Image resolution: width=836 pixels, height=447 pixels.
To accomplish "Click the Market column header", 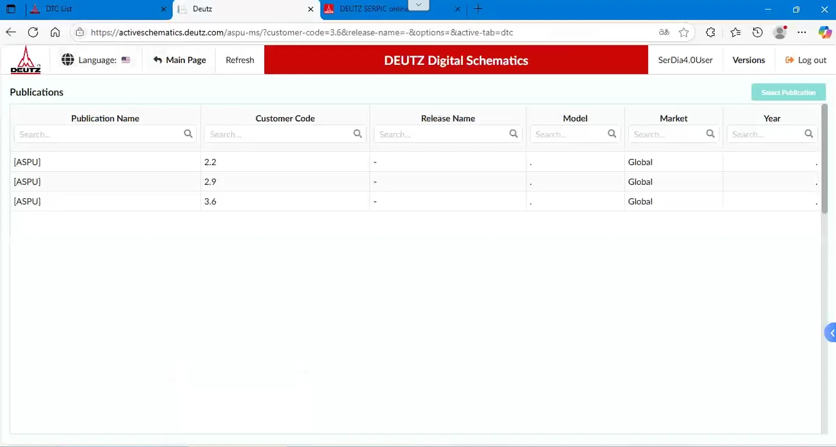I will click(x=674, y=118).
